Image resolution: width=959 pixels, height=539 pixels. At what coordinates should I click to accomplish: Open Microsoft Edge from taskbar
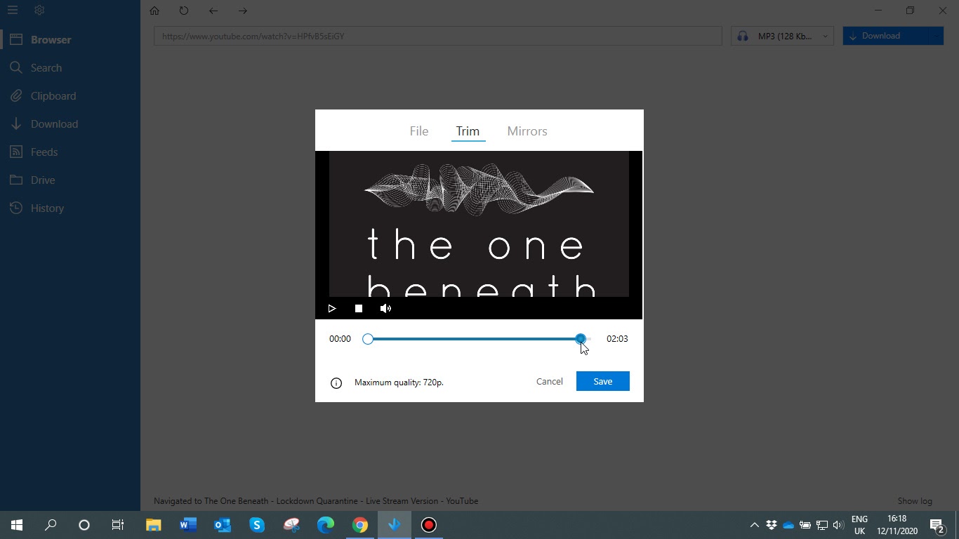325,525
